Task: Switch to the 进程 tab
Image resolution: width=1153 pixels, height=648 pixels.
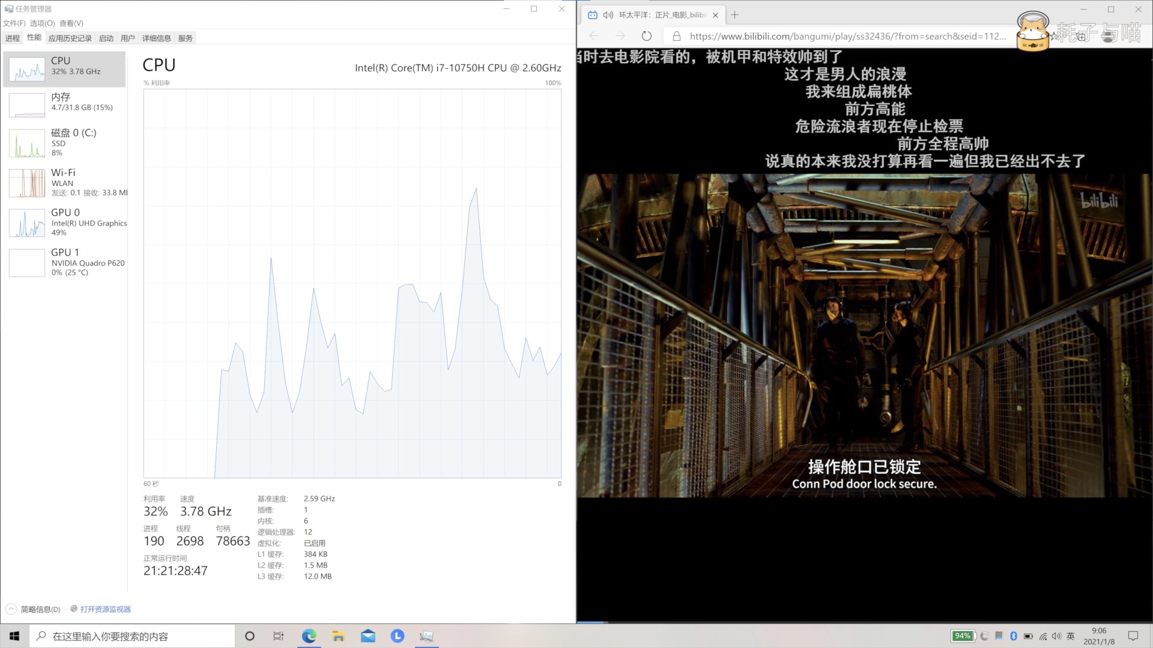Action: [13, 38]
